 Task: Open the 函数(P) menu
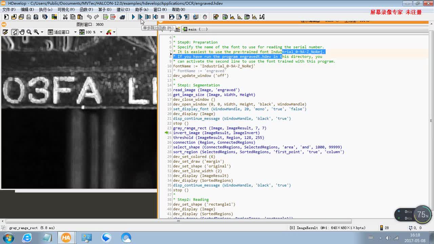coord(86,9)
